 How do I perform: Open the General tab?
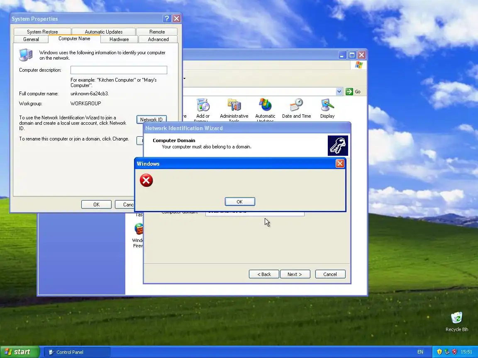31,39
